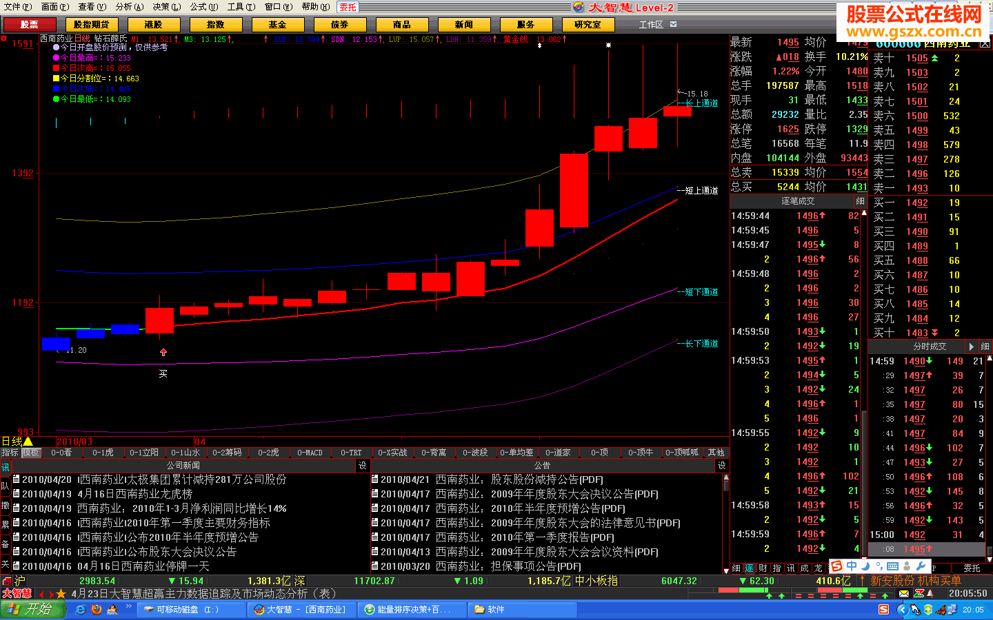This screenshot has width=993, height=620.
Task: Click the mail envelope icon in status bar
Action: click(x=903, y=593)
